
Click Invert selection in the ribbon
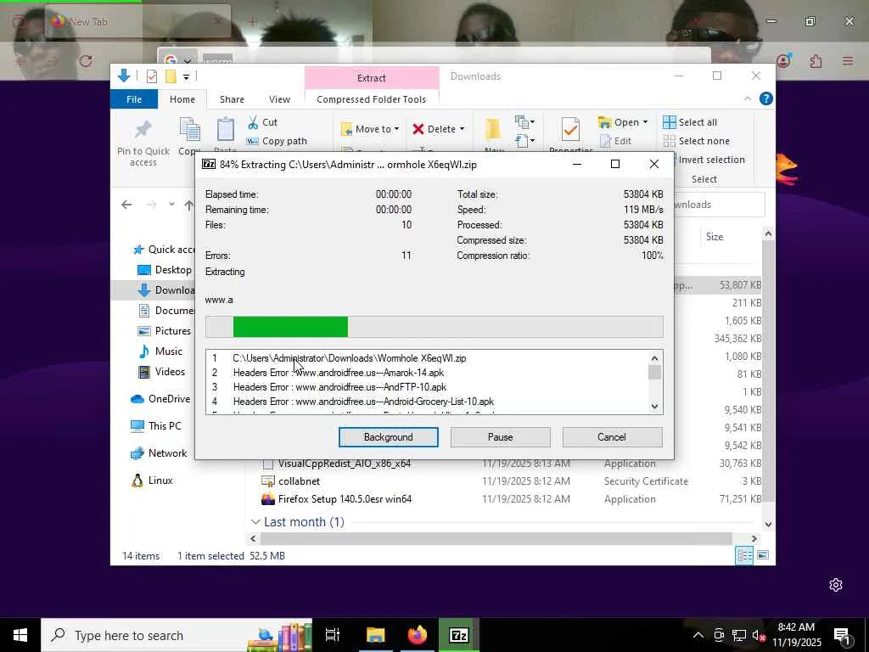[x=710, y=160]
